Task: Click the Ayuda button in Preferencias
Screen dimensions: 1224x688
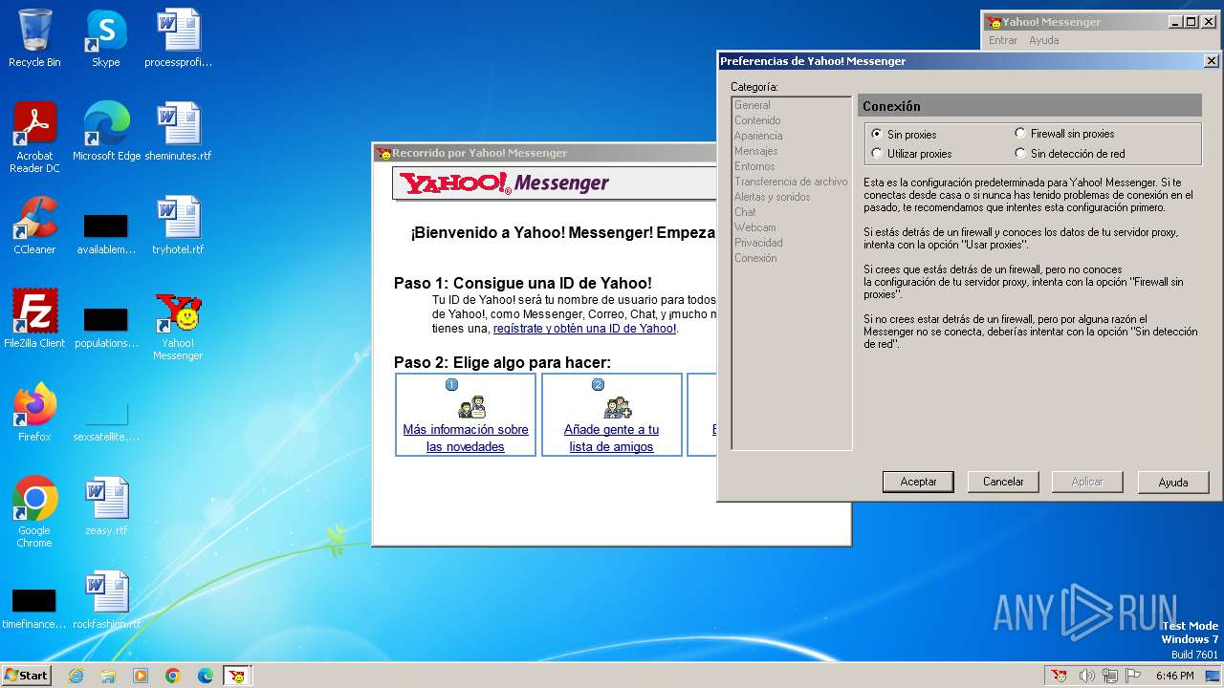Action: (x=1173, y=482)
